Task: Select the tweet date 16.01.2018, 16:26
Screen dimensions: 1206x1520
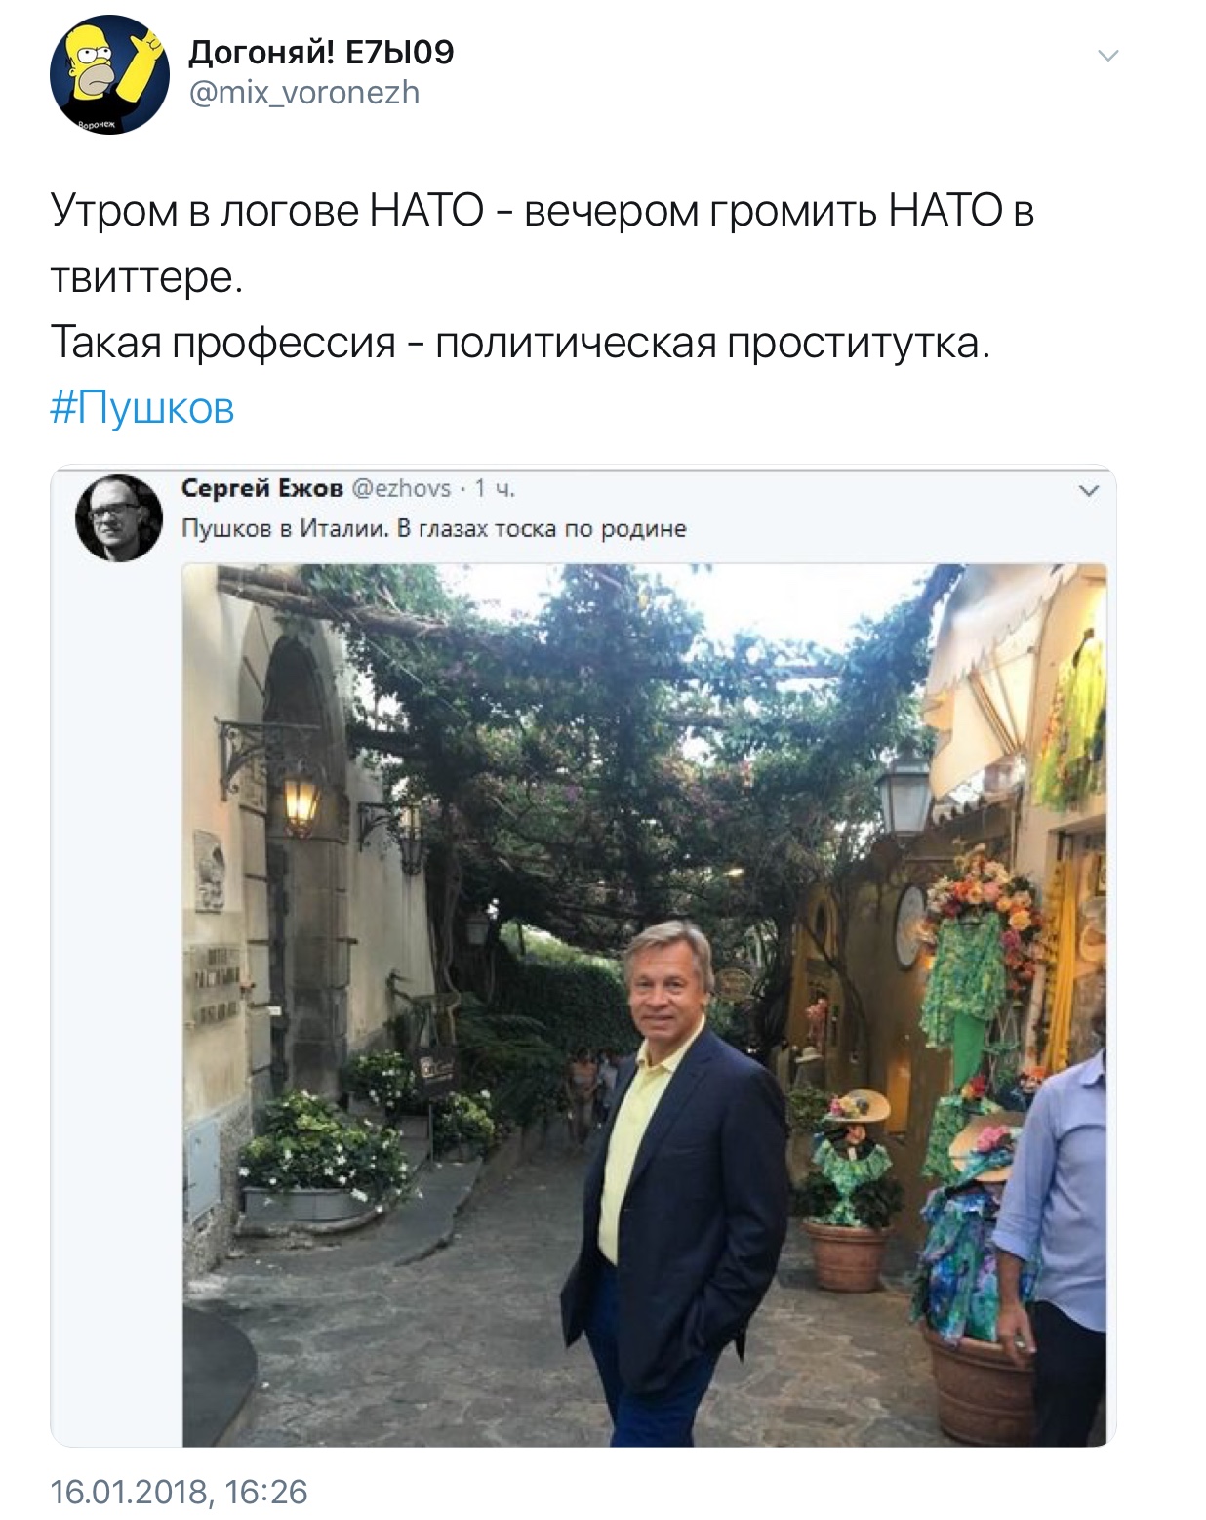Action: click(x=179, y=1492)
